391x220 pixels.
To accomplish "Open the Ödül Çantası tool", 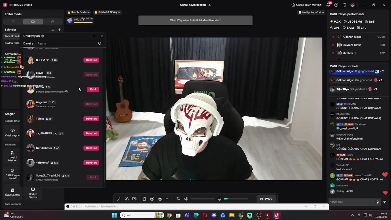I will pos(13,192).
